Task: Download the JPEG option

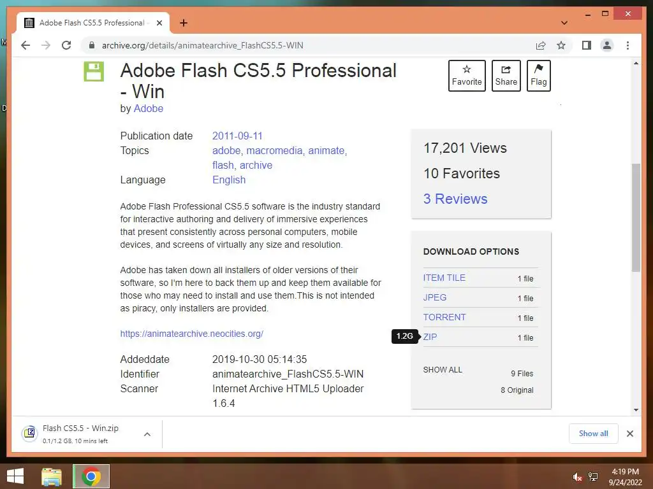Action: tap(435, 297)
